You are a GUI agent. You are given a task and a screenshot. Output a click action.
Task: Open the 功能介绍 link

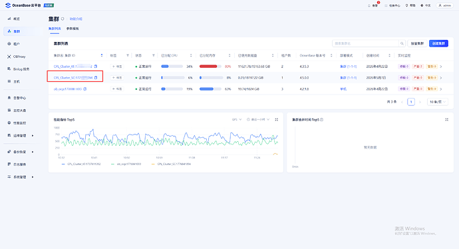(76, 19)
